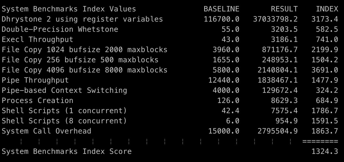Click the "Dhrystone 2 using register variables" row label
The height and width of the screenshot is (162, 344).
(x=82, y=19)
